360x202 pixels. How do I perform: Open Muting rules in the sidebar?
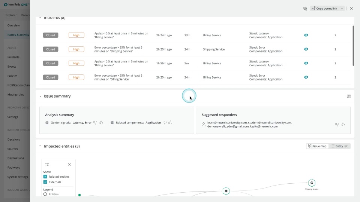pyautogui.click(x=16, y=95)
